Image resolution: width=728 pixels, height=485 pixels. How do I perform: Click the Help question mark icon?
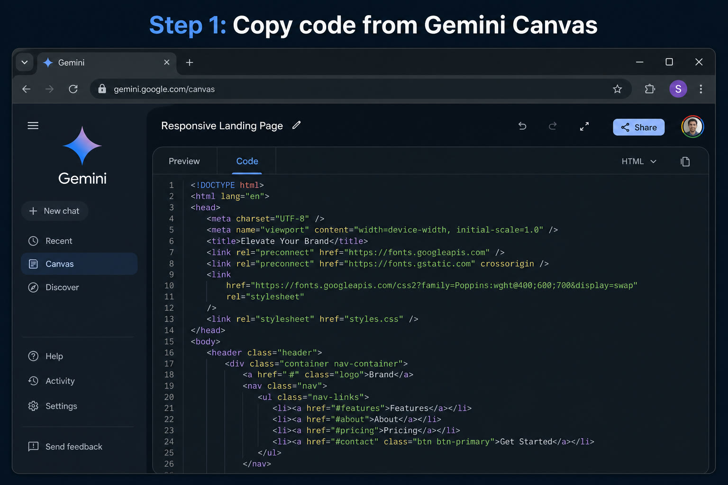click(x=33, y=356)
